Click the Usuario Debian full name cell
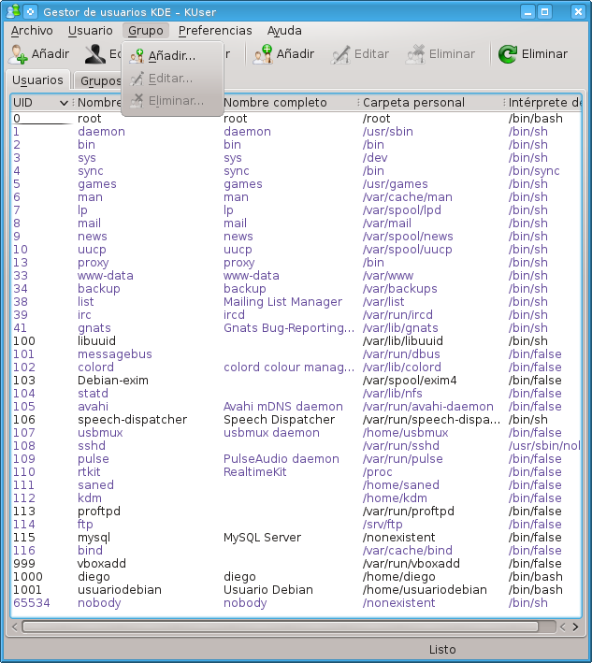592x663 pixels. [268, 590]
